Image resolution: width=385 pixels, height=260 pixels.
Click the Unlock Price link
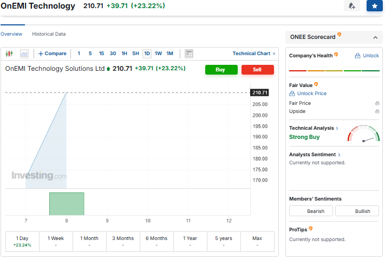tap(308, 94)
